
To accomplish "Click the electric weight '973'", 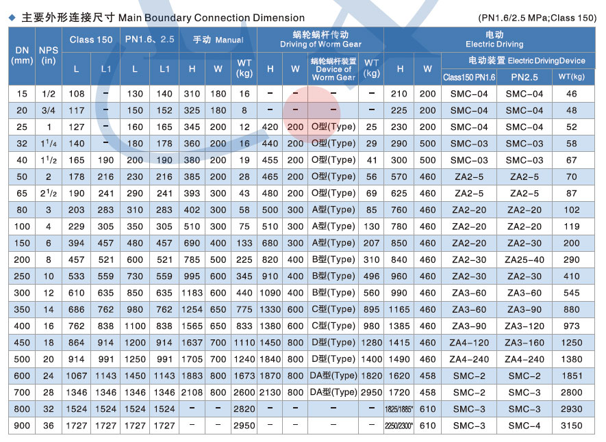I will click(571, 326).
